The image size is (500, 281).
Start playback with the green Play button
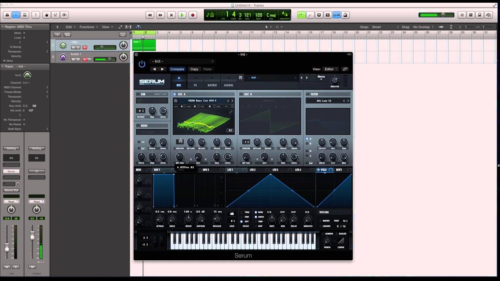[x=182, y=15]
